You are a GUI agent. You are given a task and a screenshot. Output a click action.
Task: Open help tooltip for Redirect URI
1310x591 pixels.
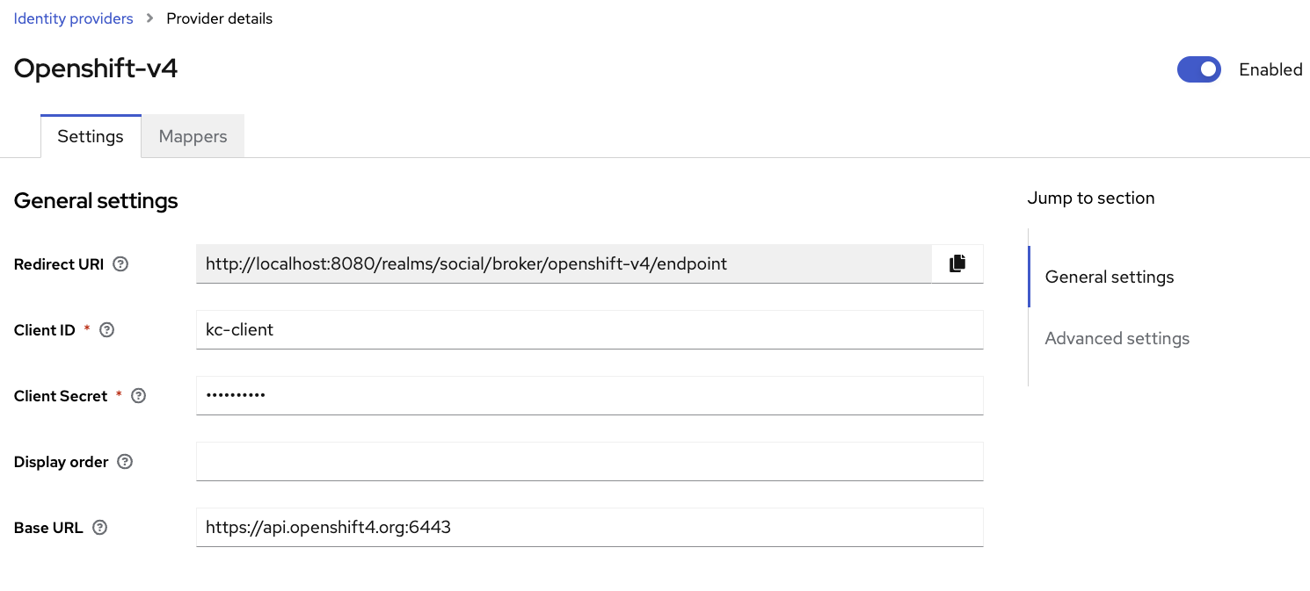tap(120, 263)
